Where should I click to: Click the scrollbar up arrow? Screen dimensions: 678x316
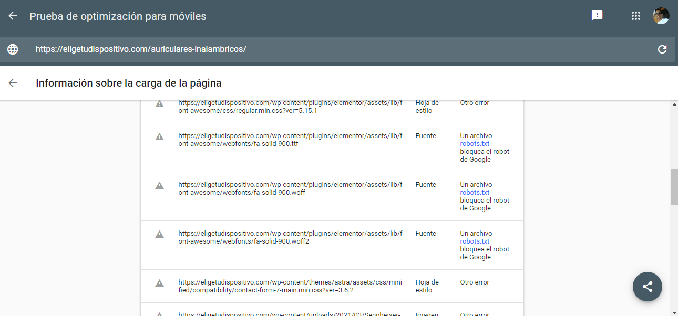click(674, 104)
